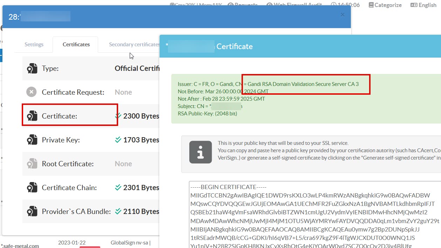Select the Certificates tab
Screen dimensions: 441x248
pyautogui.click(x=76, y=45)
